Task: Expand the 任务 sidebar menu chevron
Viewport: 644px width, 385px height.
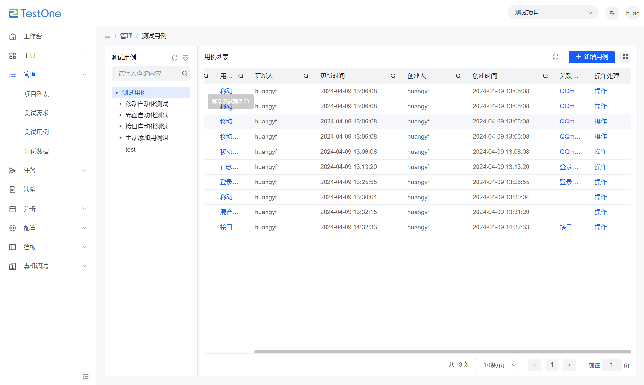Action: pyautogui.click(x=84, y=170)
